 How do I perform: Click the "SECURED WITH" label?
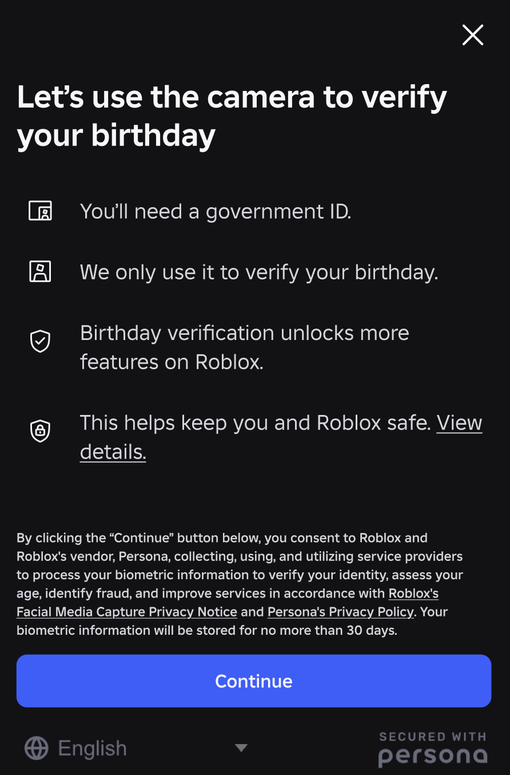pos(432,737)
